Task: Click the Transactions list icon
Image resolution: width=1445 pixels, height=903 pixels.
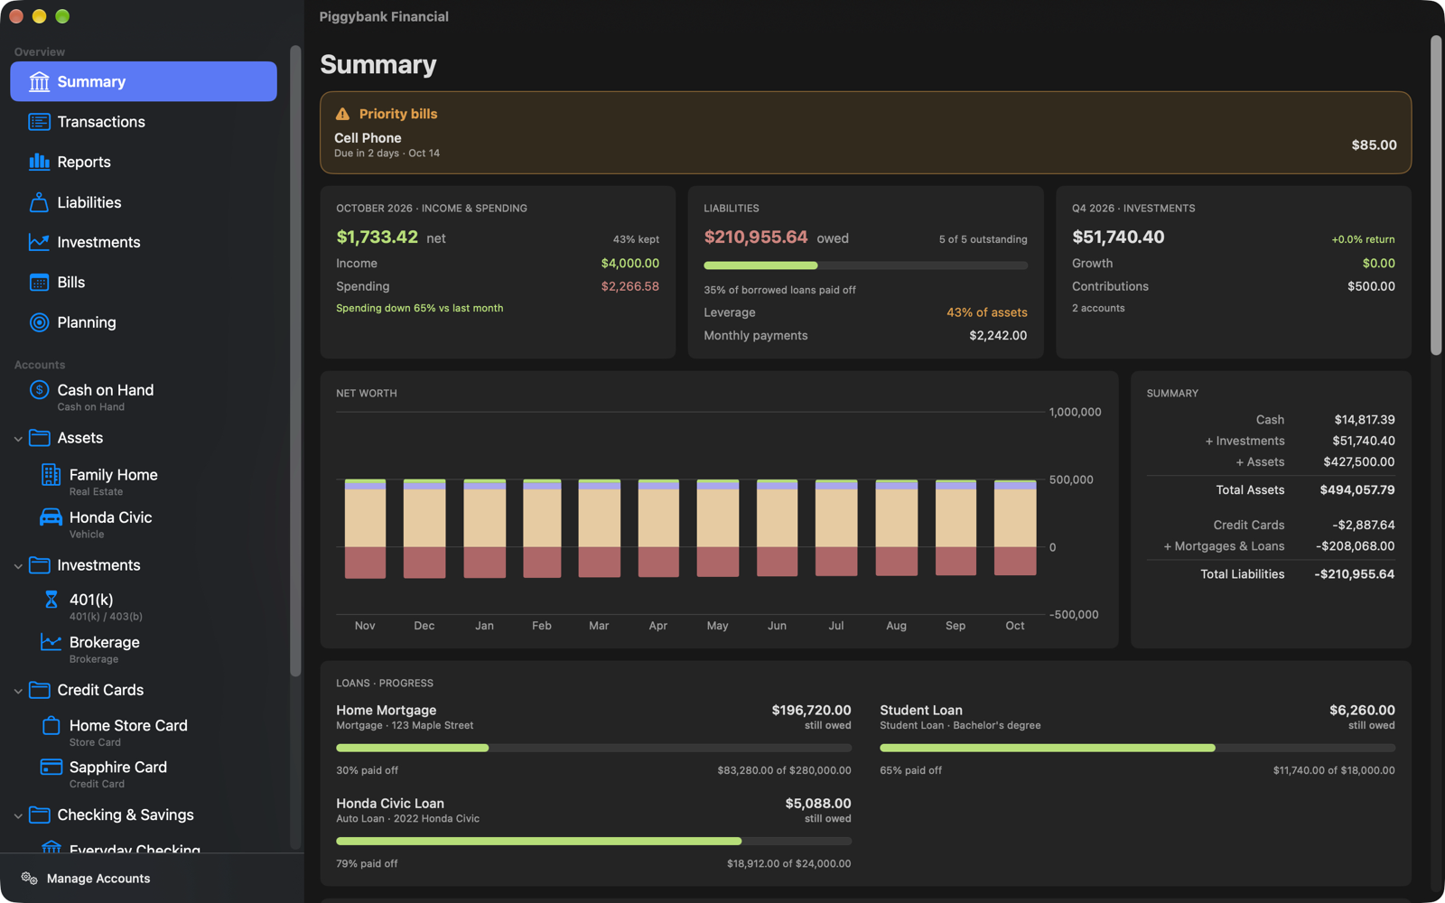Action: 39,122
